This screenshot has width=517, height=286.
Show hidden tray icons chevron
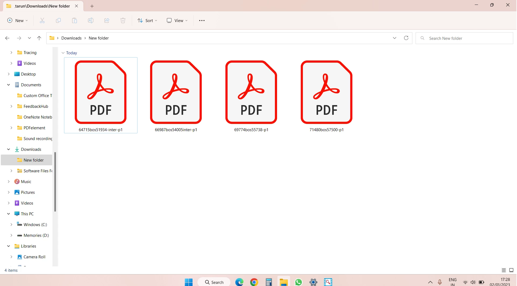(x=430, y=282)
